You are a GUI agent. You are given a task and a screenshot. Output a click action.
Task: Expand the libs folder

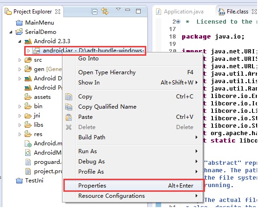click(x=20, y=125)
